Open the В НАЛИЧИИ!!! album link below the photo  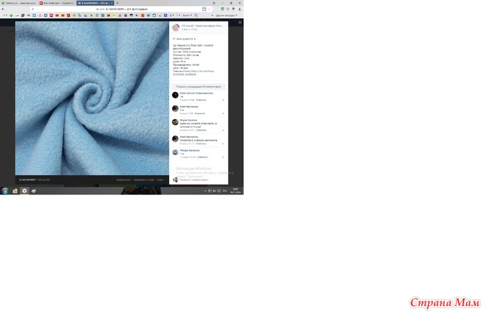pyautogui.click(x=28, y=179)
